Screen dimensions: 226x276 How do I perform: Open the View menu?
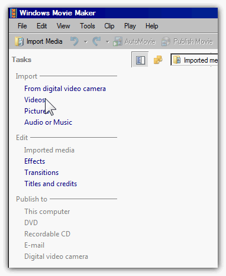point(63,26)
